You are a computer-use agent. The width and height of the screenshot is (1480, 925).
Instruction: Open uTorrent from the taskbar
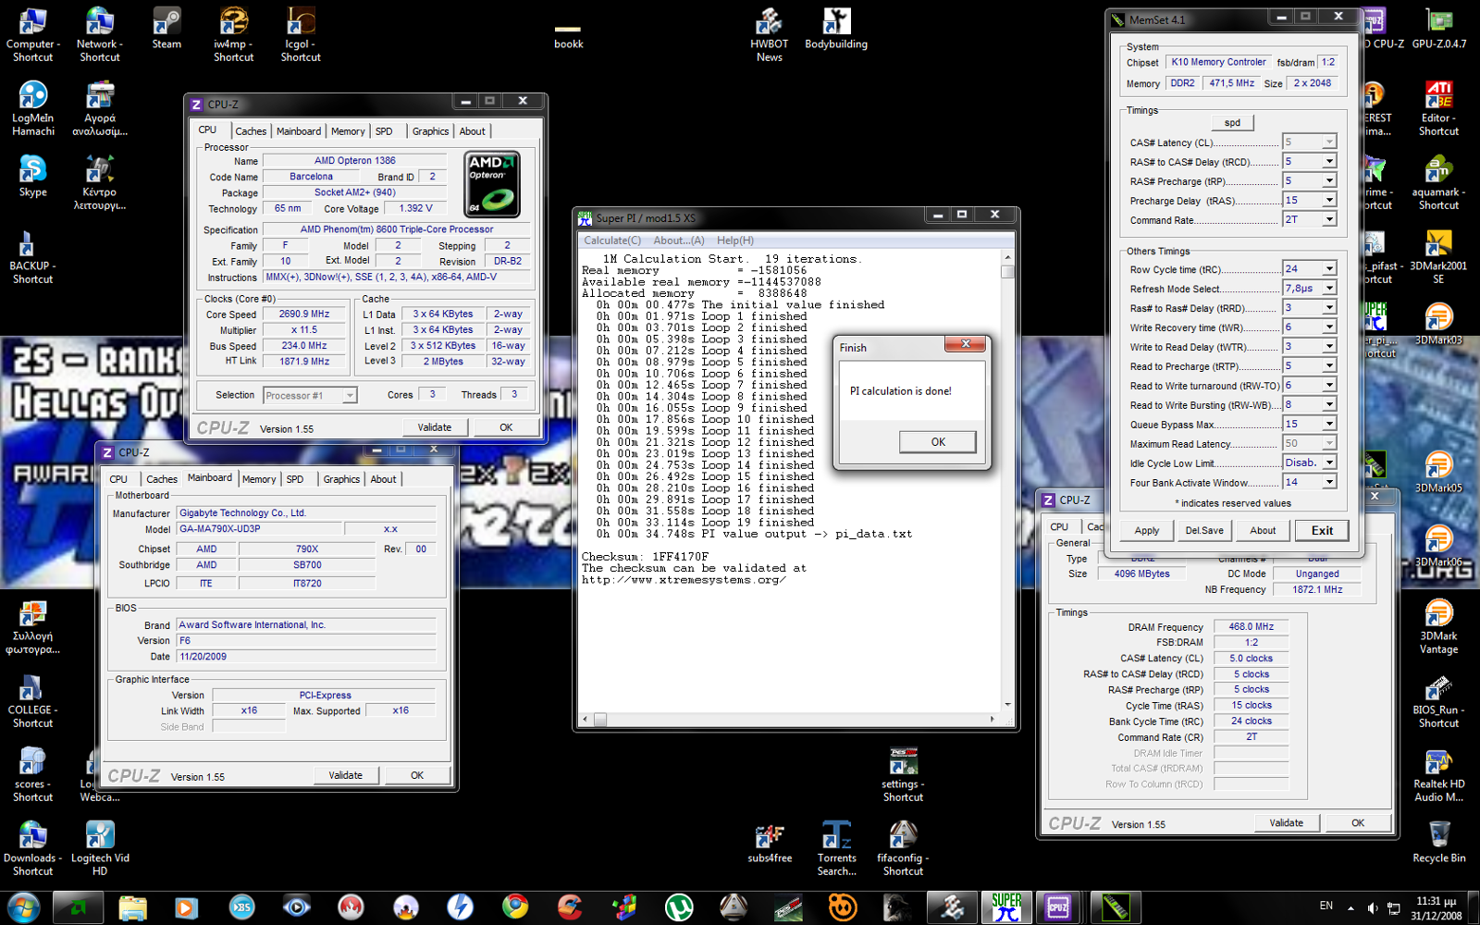(x=680, y=907)
